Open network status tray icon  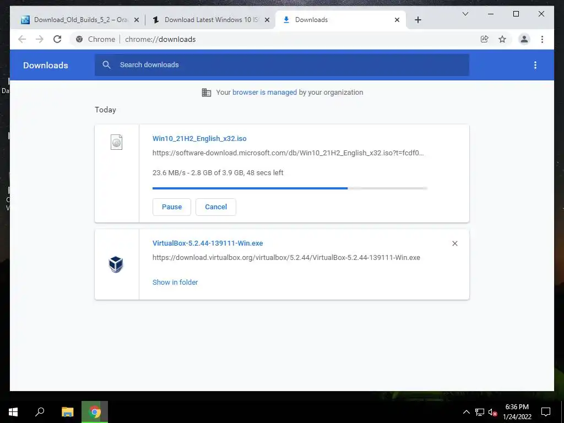[480, 412]
